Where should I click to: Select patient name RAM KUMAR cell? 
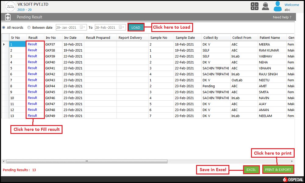point(272,50)
